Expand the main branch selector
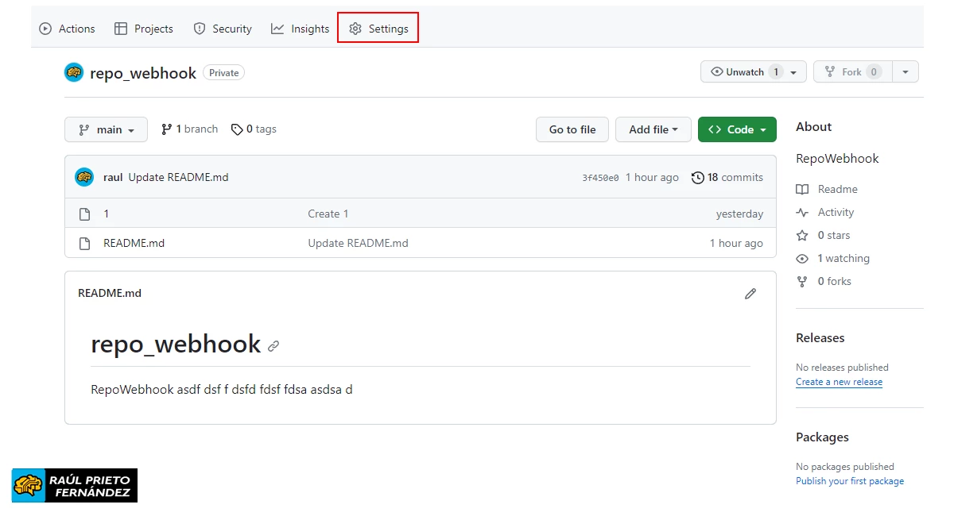954x516 pixels. [x=106, y=129]
